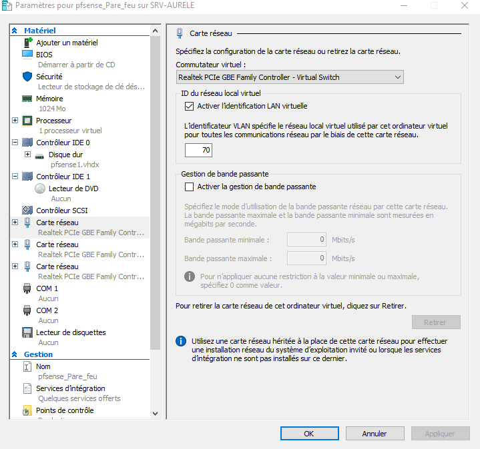Expand the Processeur tree node
This screenshot has height=449, width=480.
[15, 121]
